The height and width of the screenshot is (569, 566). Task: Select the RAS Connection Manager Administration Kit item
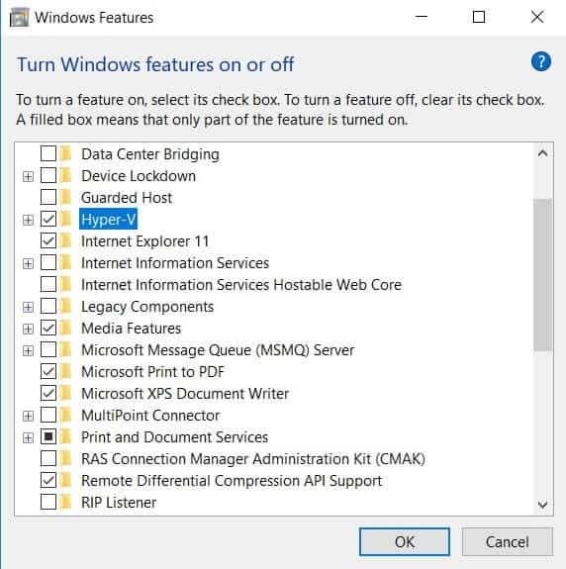click(x=253, y=459)
